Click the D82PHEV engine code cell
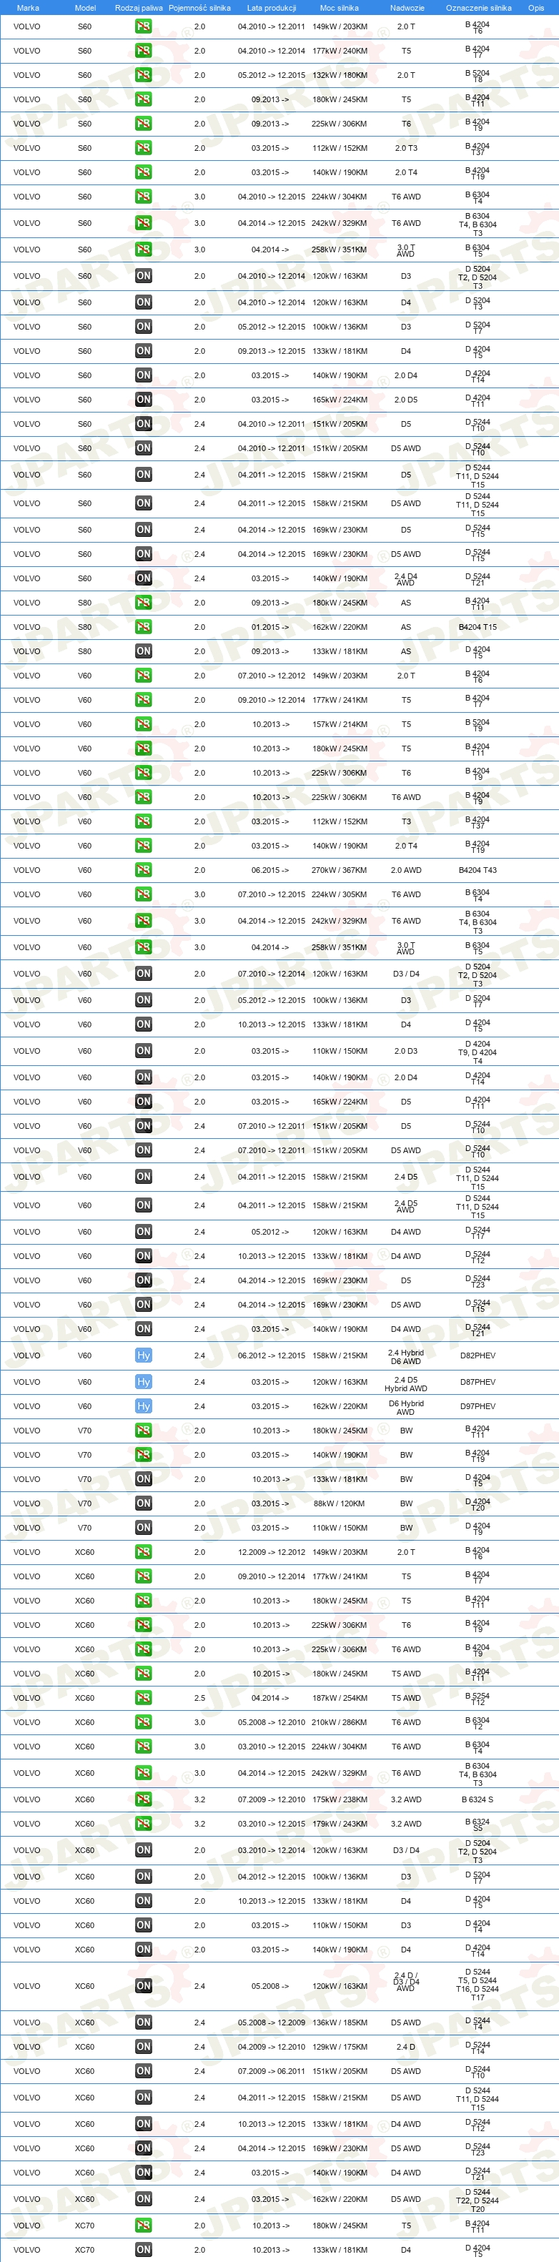The image size is (559, 2262). pyautogui.click(x=478, y=1355)
